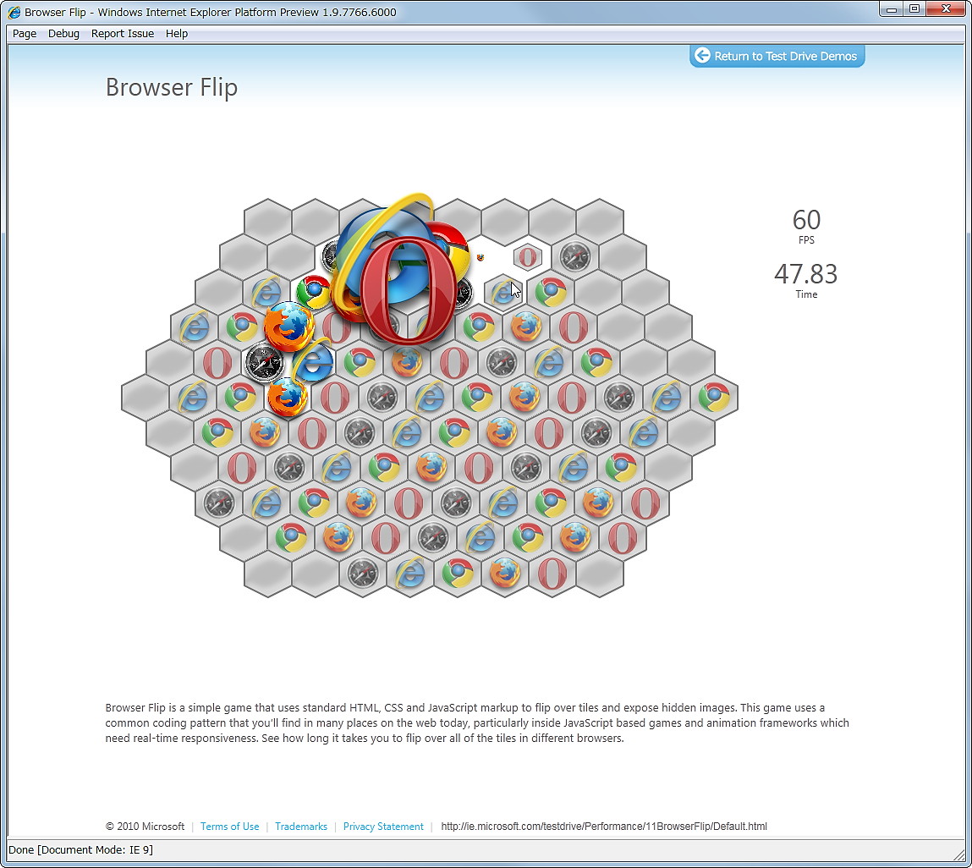The height and width of the screenshot is (868, 972).
Task: Click the ie.microsoft.com testdrive URL text
Action: [604, 827]
